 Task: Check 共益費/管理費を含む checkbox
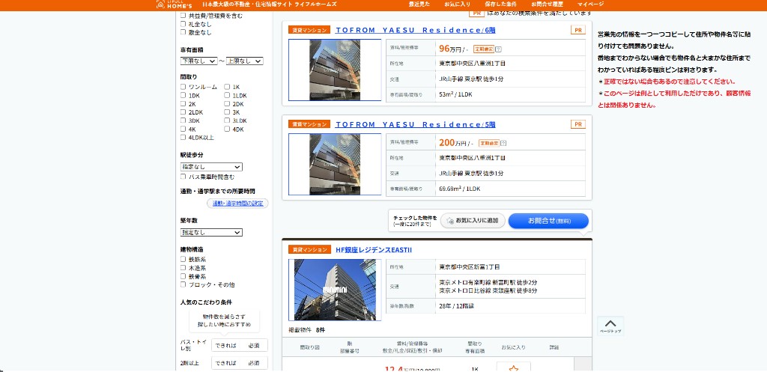(183, 16)
